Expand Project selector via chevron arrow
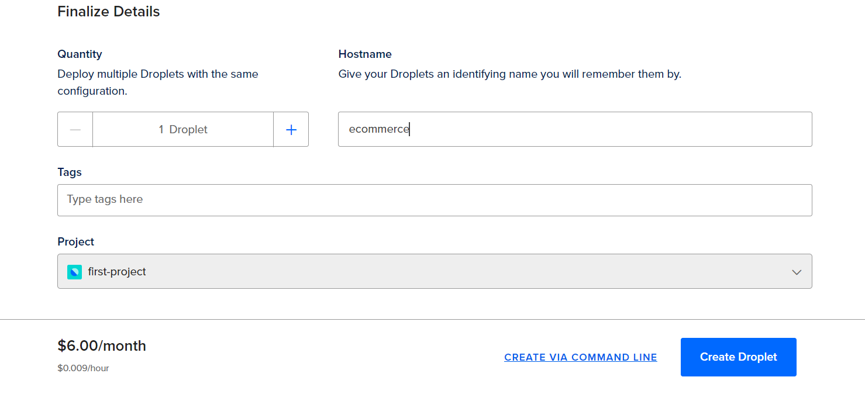 tap(796, 272)
